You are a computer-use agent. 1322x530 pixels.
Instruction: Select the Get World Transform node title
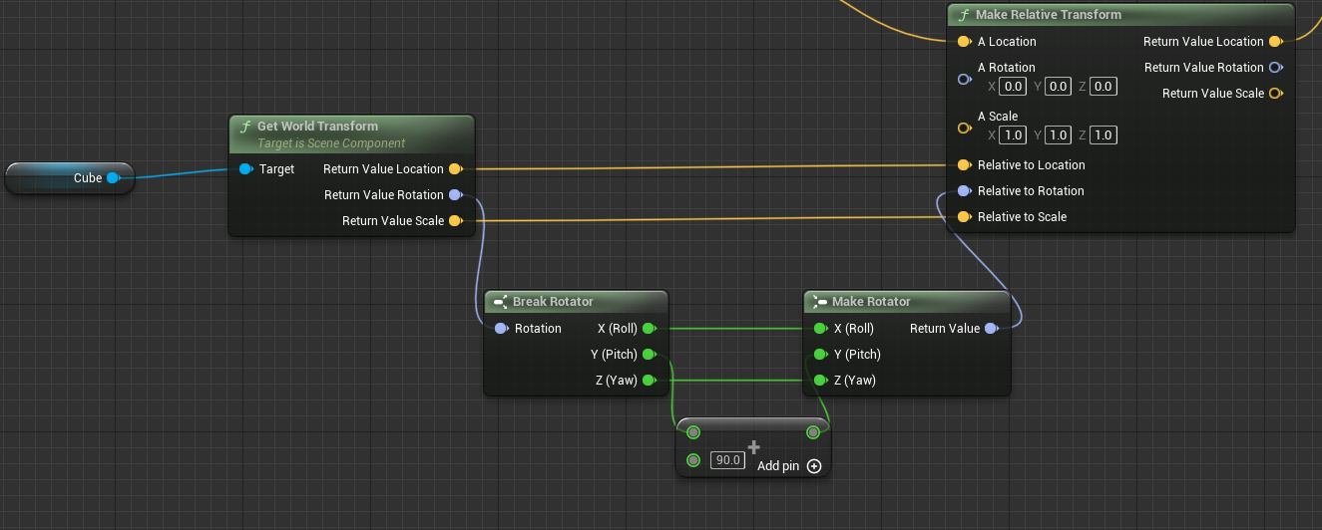pos(317,127)
